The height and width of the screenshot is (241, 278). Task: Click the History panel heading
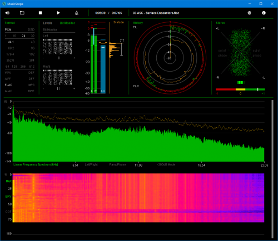(x=138, y=23)
